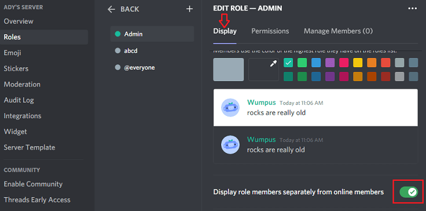This screenshot has width=426, height=211.
Task: Click the plus icon to create a role
Action: pos(189,9)
